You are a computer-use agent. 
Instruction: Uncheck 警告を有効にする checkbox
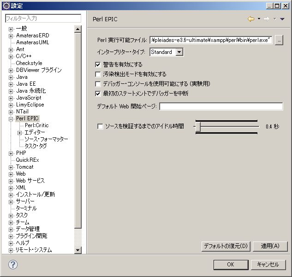coord(98,65)
